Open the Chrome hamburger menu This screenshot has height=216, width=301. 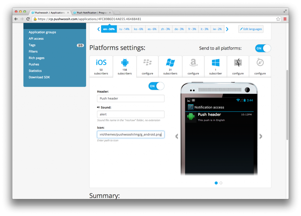click(285, 19)
